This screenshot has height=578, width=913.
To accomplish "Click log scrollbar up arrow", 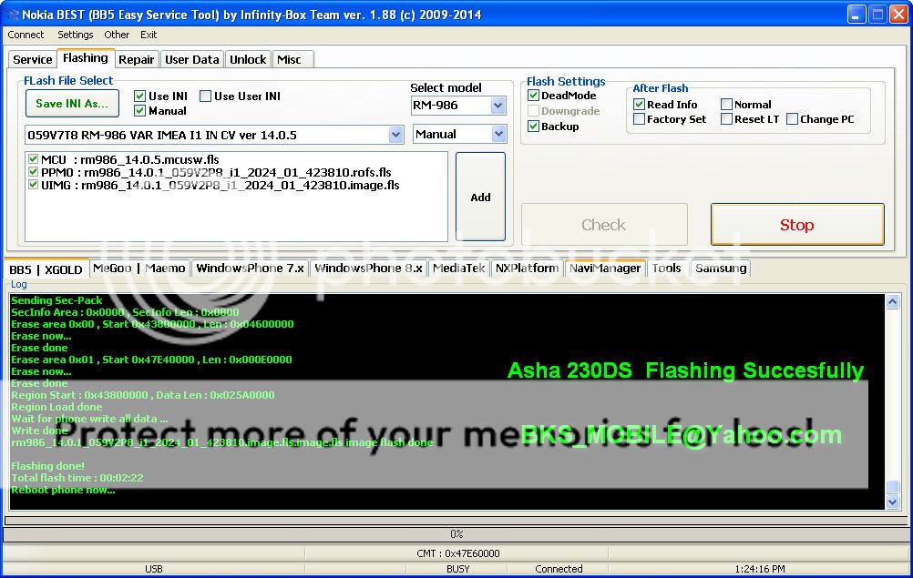I will click(892, 301).
